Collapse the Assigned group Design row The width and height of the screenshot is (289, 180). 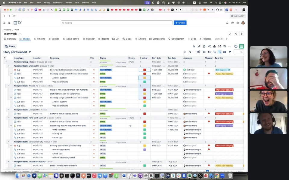[6, 62]
